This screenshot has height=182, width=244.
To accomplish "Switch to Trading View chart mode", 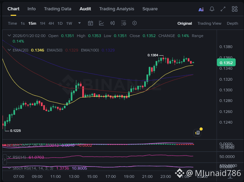I will pos(209,23).
